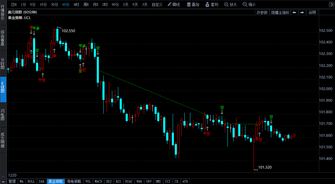The image size is (335, 184).
Task: Zoom out with 缩小
Action: tap(249, 4)
